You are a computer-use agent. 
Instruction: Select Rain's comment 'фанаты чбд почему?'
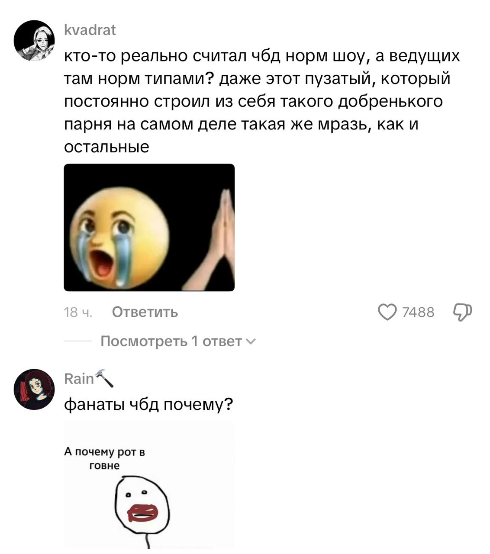[148, 405]
